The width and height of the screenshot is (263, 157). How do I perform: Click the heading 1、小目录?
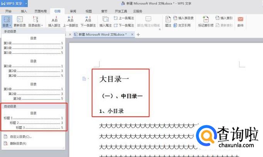click(111, 111)
